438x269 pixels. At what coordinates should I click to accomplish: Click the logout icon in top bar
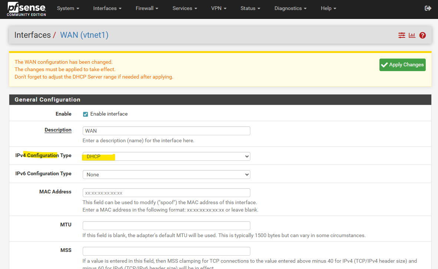tap(428, 8)
